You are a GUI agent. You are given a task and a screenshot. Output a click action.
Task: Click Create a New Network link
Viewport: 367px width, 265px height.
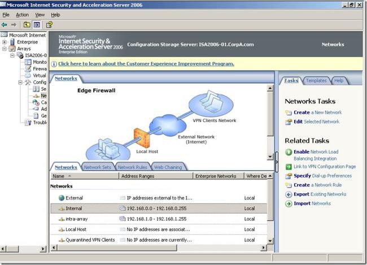point(318,112)
